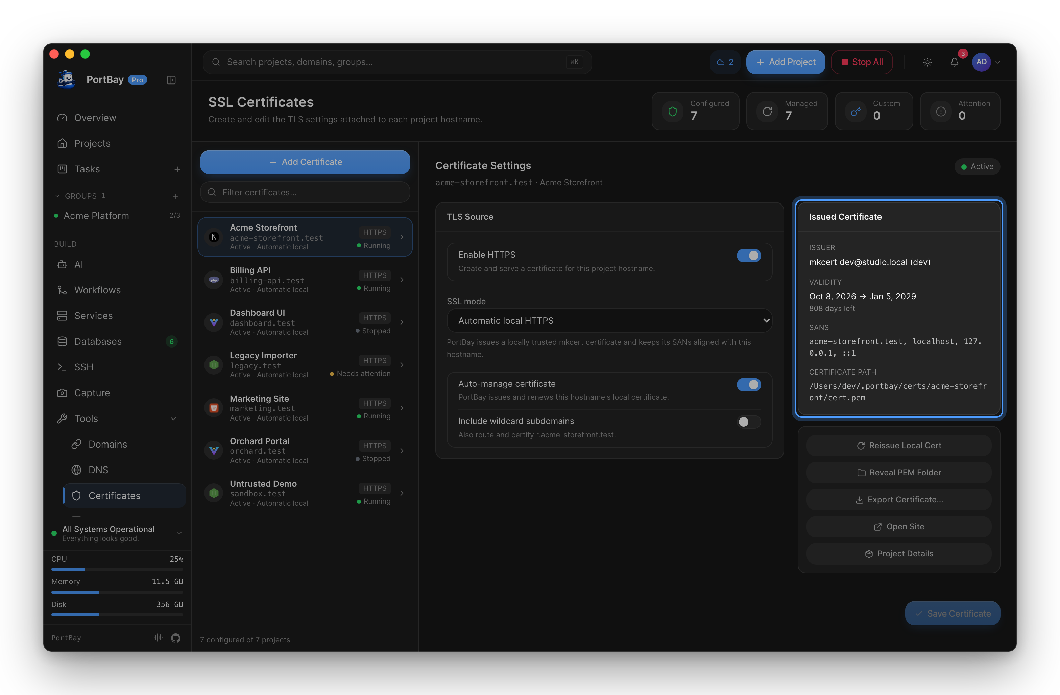Click the cloud sync badge showing 2

point(725,62)
